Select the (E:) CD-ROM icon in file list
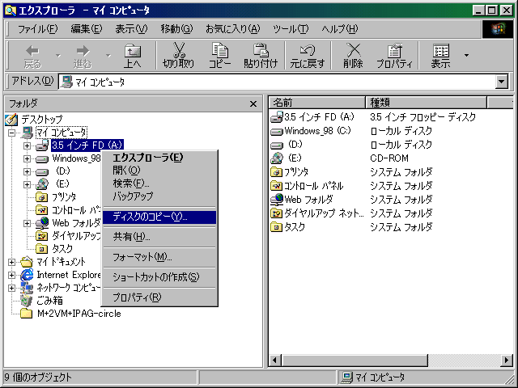518x388 pixels. [277, 158]
